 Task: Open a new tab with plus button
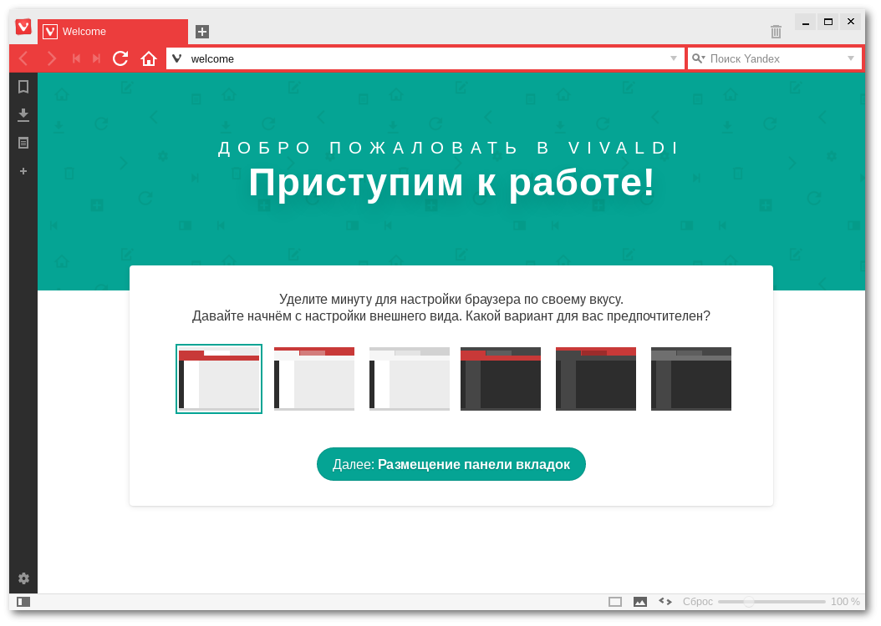[x=202, y=32]
